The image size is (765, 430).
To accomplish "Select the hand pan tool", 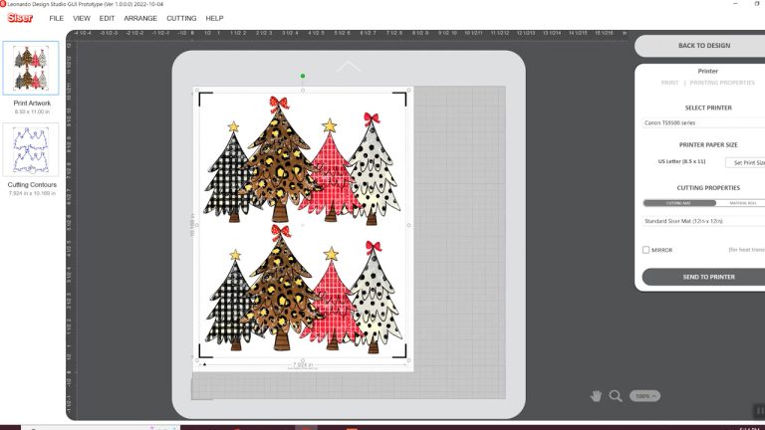I will point(596,395).
